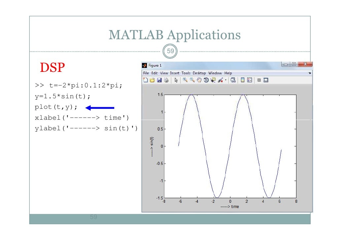Viewport: 340px width, 240px height.
Task: Click the circled slide number 59
Action: point(170,51)
